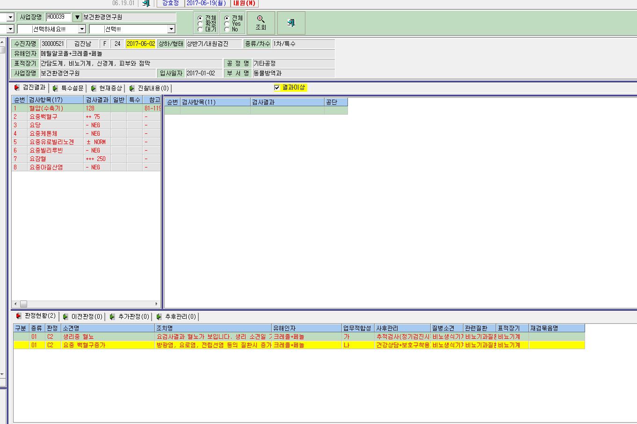Click the green flag icon on 특수설문
Image resolution: width=637 pixels, height=424 pixels.
click(x=56, y=88)
